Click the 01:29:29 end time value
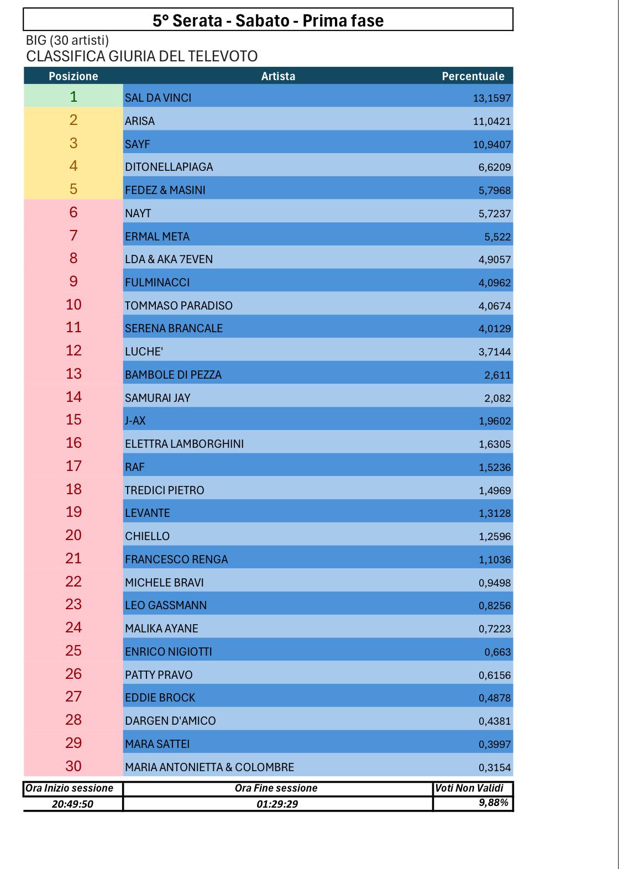 277,804
